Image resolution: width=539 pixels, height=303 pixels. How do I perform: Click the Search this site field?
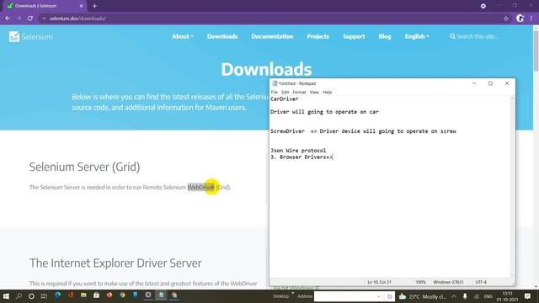(x=478, y=36)
